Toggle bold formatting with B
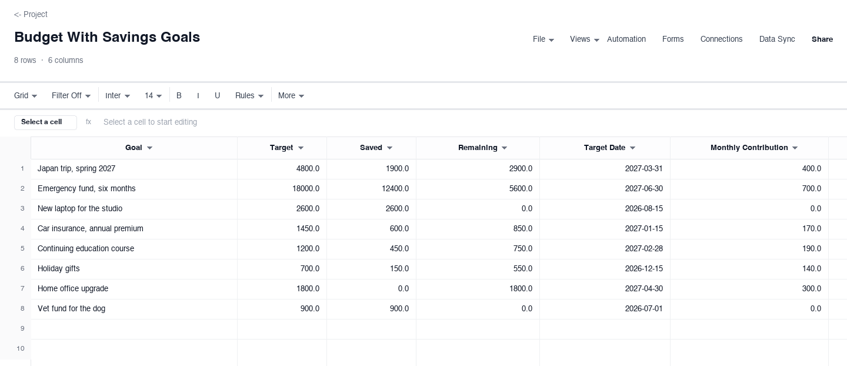 point(179,96)
